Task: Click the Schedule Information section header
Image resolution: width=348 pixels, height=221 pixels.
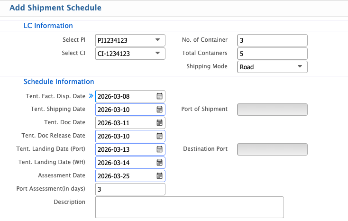Action: pos(59,82)
